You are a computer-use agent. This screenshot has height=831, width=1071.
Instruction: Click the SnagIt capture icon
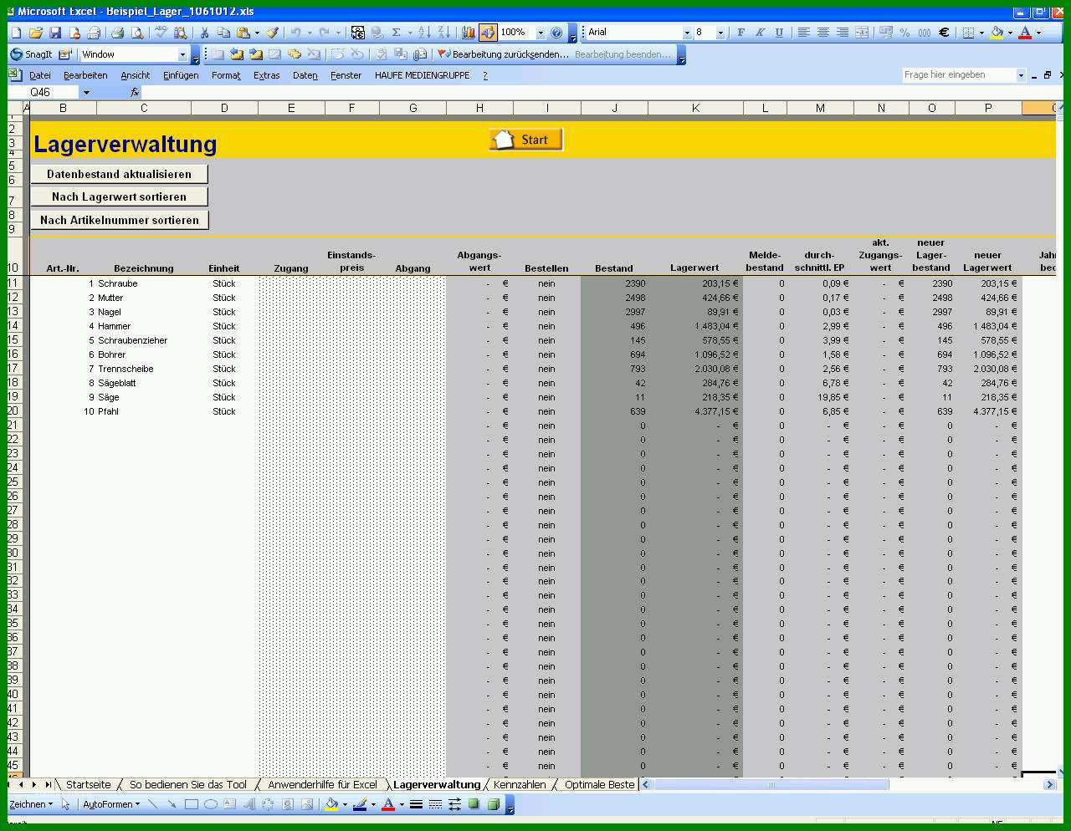33,54
